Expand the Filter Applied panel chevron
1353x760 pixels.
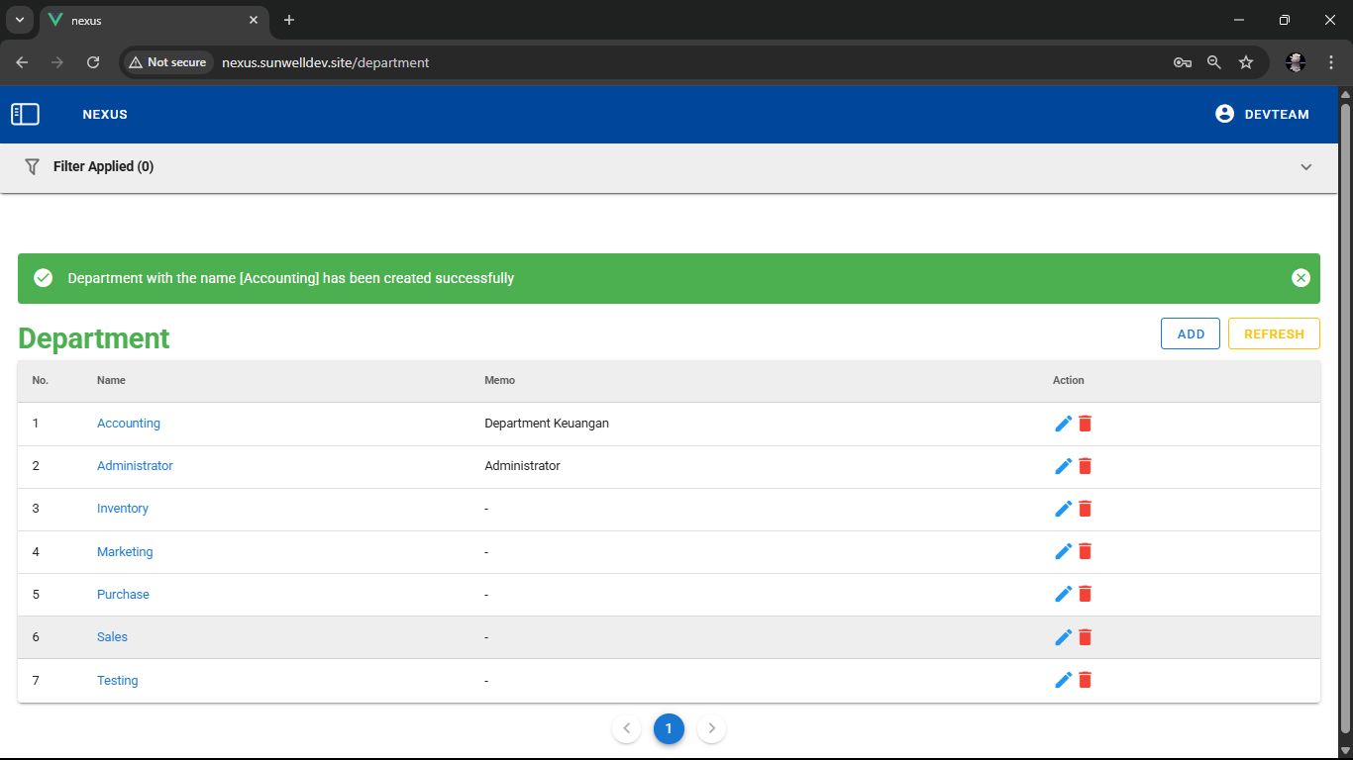point(1305,167)
